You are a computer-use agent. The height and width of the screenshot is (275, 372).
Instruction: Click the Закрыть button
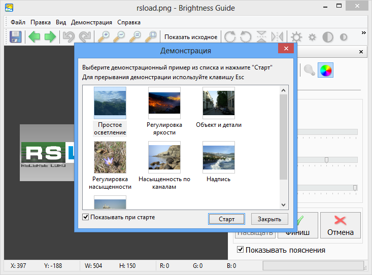[x=269, y=219]
